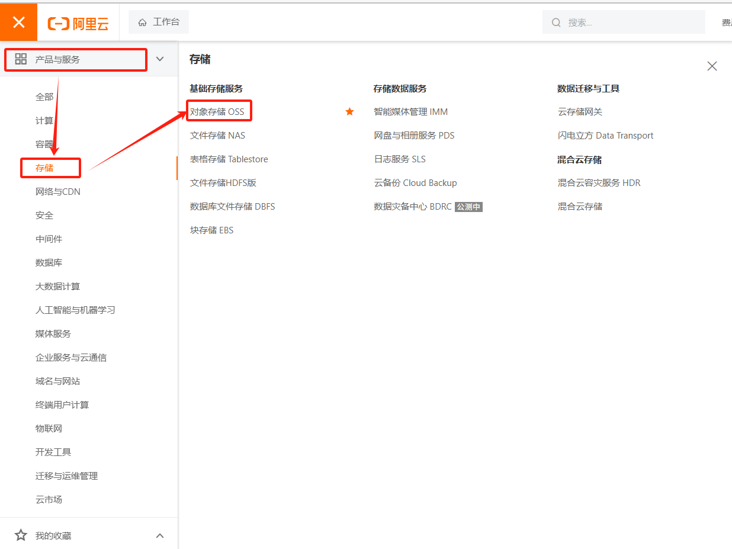Open the 网盘与相册服务 PDS link
The width and height of the screenshot is (732, 549).
coord(414,136)
